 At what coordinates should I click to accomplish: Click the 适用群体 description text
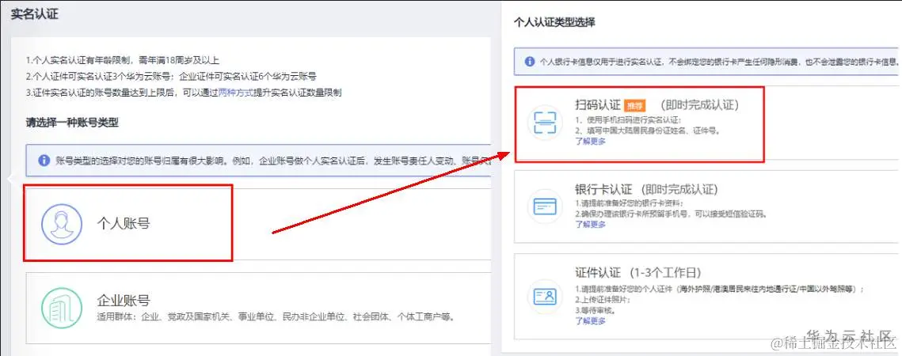click(276, 316)
